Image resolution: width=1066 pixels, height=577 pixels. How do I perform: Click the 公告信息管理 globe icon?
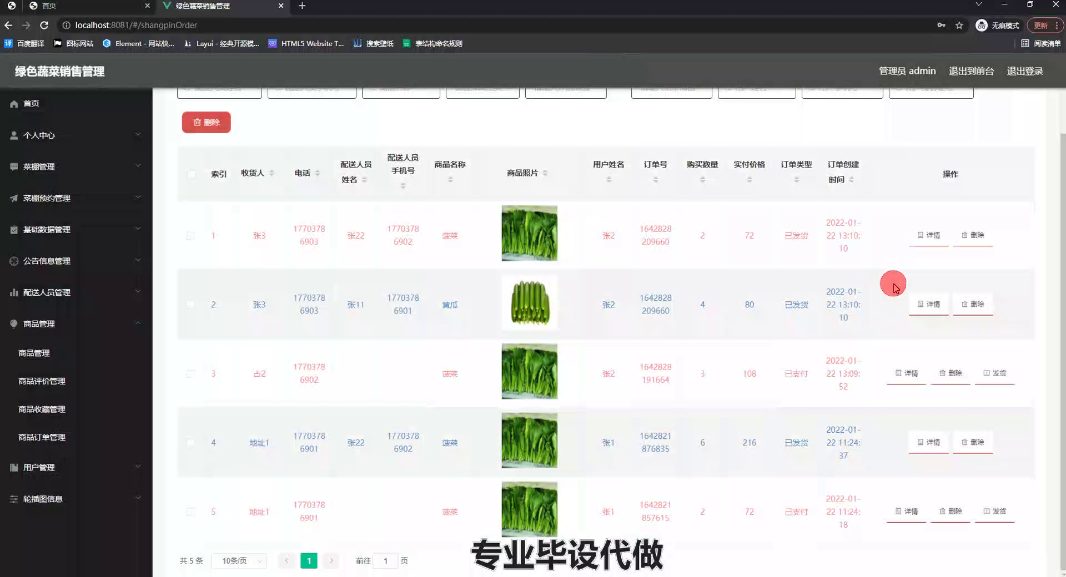pyautogui.click(x=14, y=261)
